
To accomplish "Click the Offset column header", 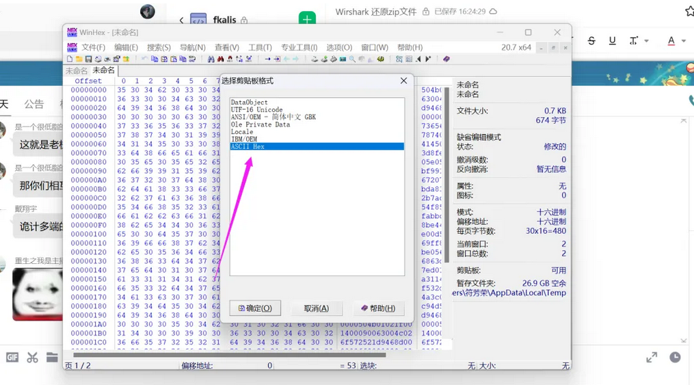I will 88,81.
